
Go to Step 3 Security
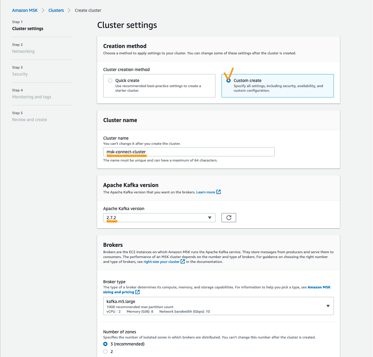pos(20,74)
